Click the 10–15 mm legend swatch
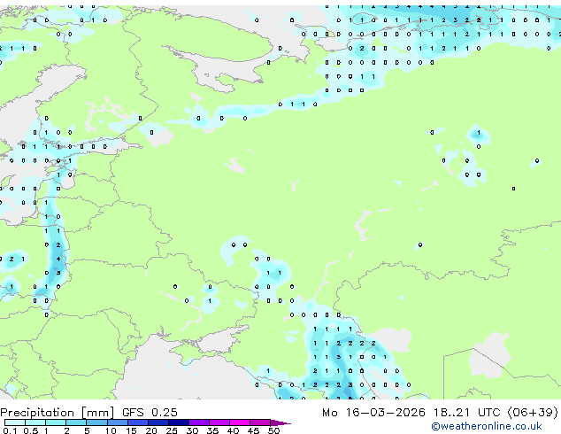Screen dimensions: 561x434 118,422
